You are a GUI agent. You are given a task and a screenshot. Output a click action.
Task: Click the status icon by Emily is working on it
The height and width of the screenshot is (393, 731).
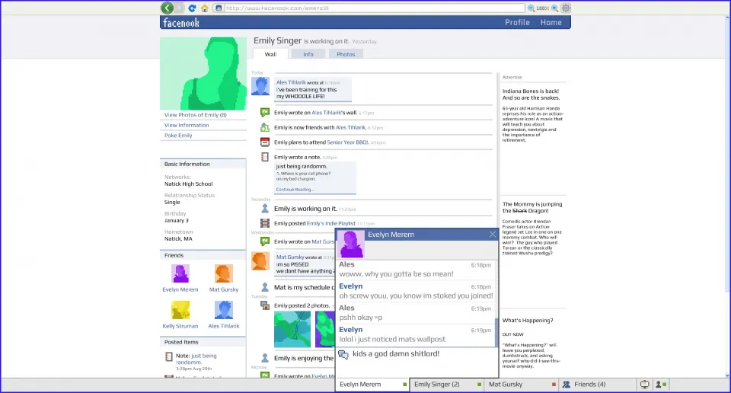pos(265,209)
